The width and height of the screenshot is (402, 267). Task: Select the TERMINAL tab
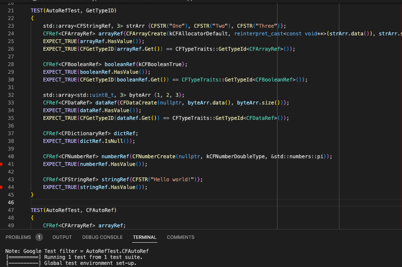[145, 237]
